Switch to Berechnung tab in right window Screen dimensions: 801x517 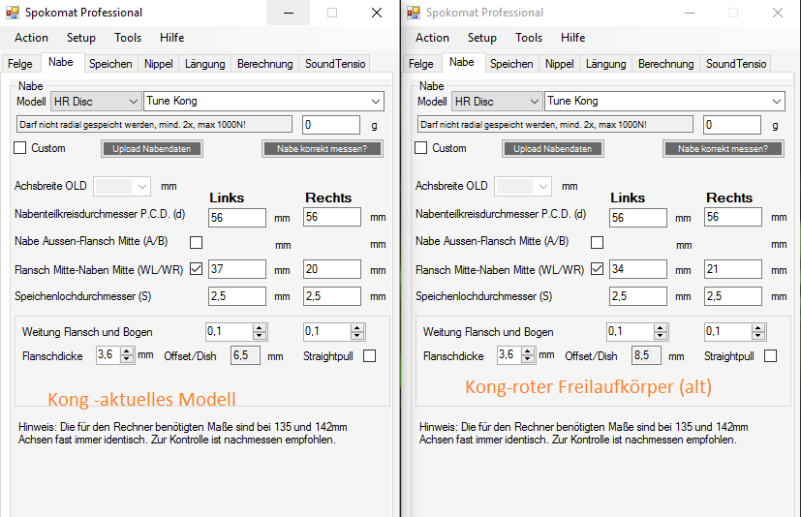point(666,64)
